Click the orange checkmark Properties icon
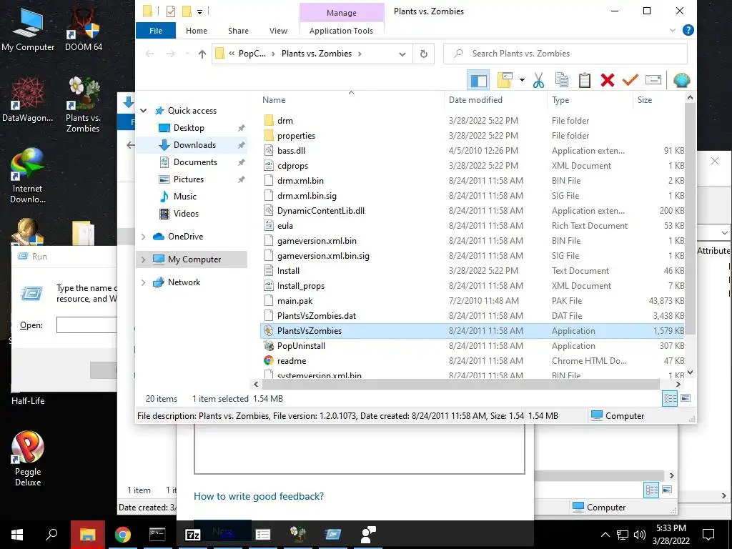Screen dimensions: 732x549 point(630,80)
